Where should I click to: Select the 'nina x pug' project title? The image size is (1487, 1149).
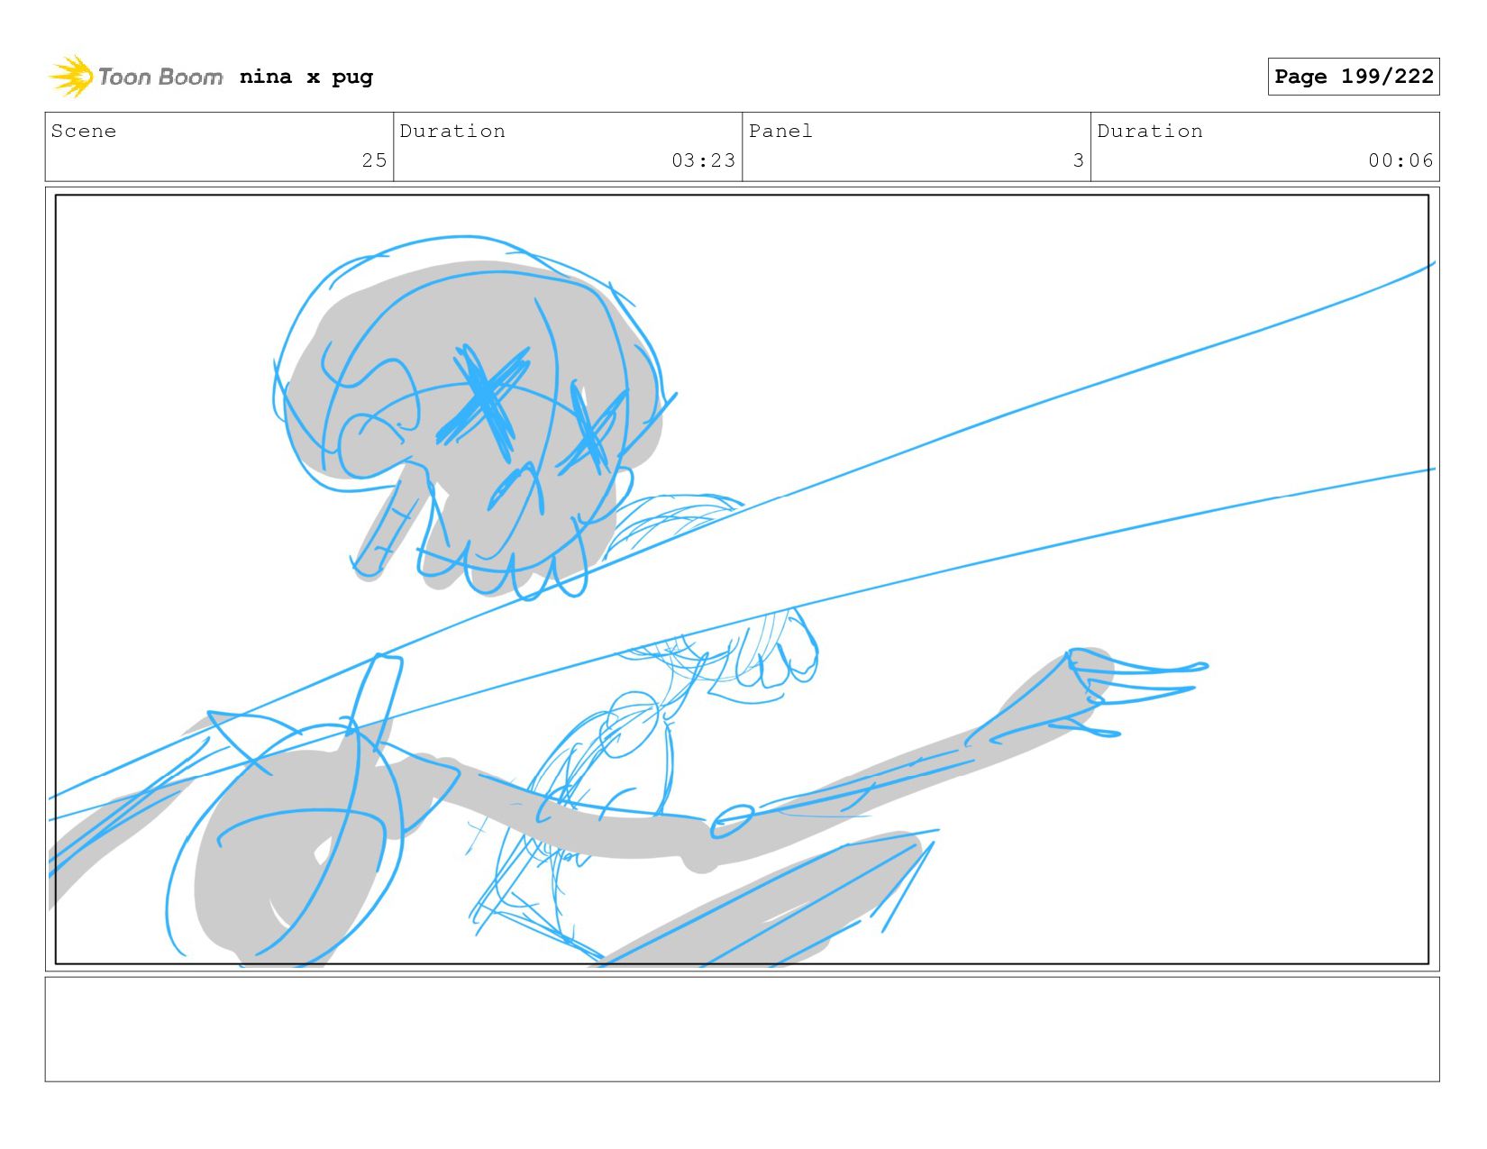306,77
